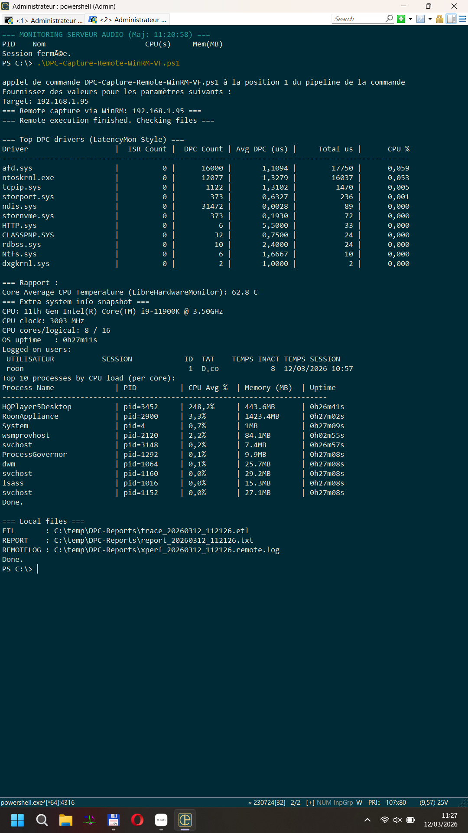468x833 pixels.
Task: Click the powershell.exe process status label
Action: point(38,803)
